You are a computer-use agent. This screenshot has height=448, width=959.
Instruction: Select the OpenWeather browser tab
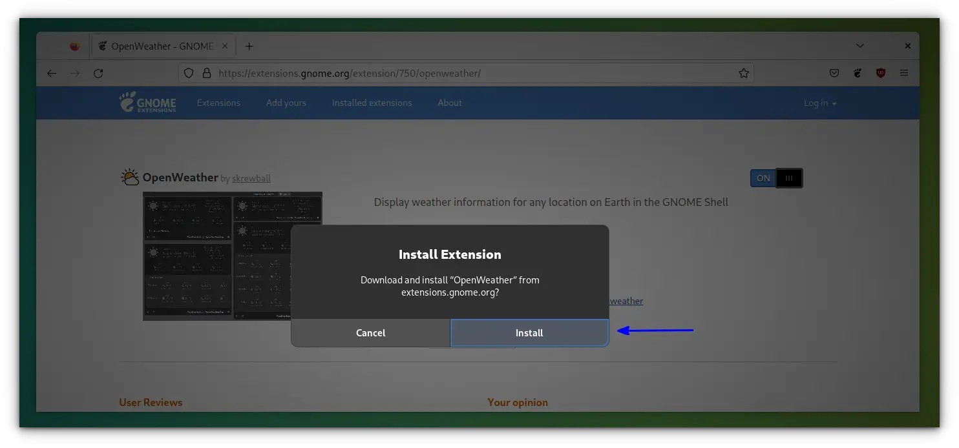coord(164,46)
